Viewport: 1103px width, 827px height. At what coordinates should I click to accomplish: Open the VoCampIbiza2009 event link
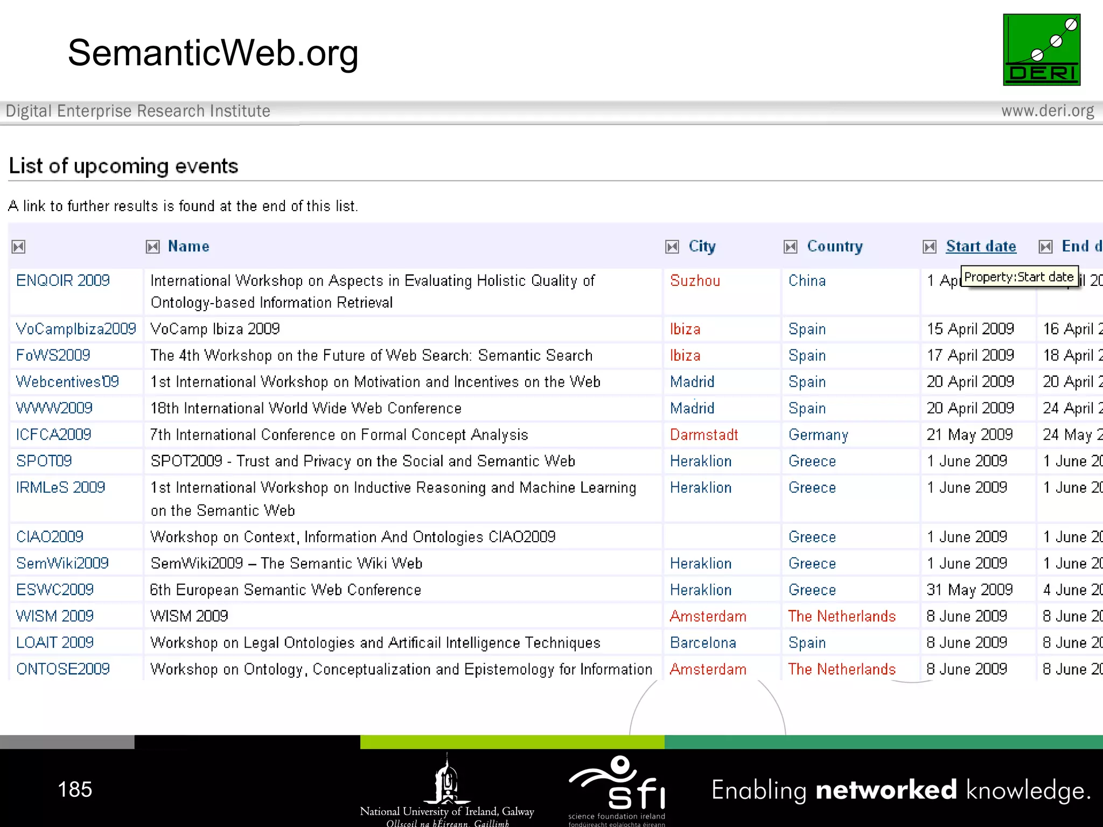point(76,329)
